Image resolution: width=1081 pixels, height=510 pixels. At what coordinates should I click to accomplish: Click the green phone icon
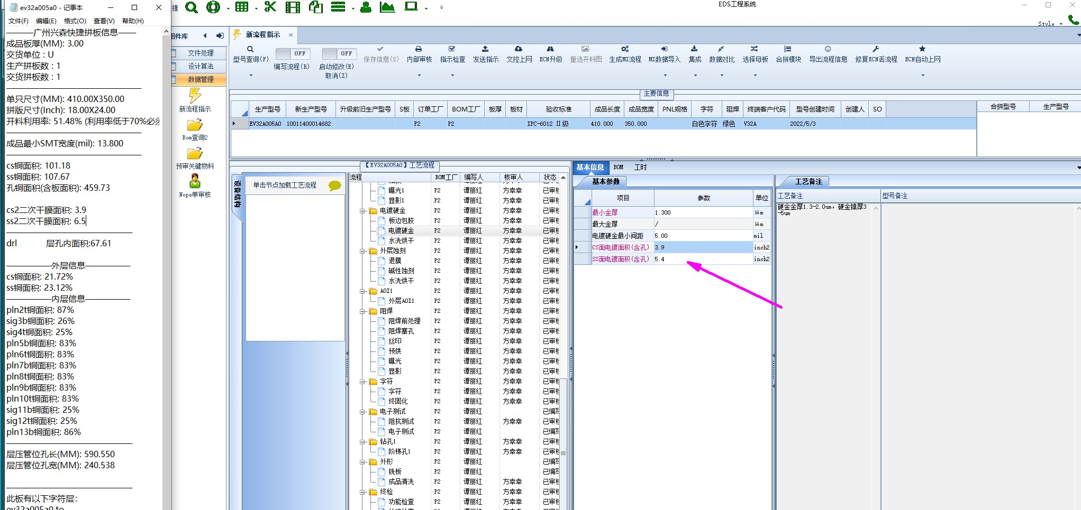pyautogui.click(x=1073, y=20)
